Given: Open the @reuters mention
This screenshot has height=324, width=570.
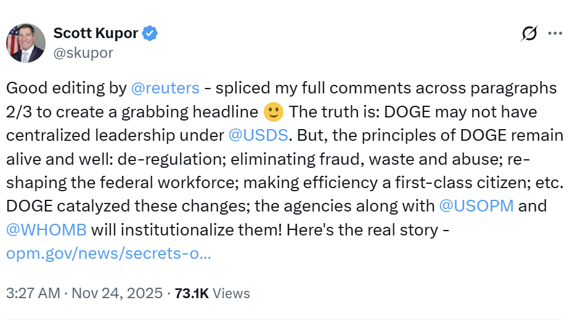Looking at the screenshot, I should click(165, 88).
